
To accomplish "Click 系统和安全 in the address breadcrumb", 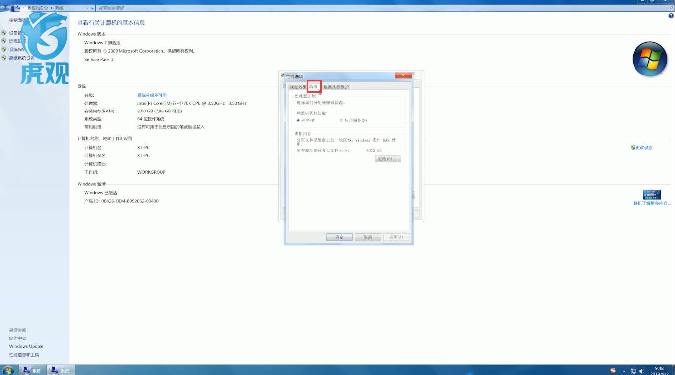I will point(39,8).
